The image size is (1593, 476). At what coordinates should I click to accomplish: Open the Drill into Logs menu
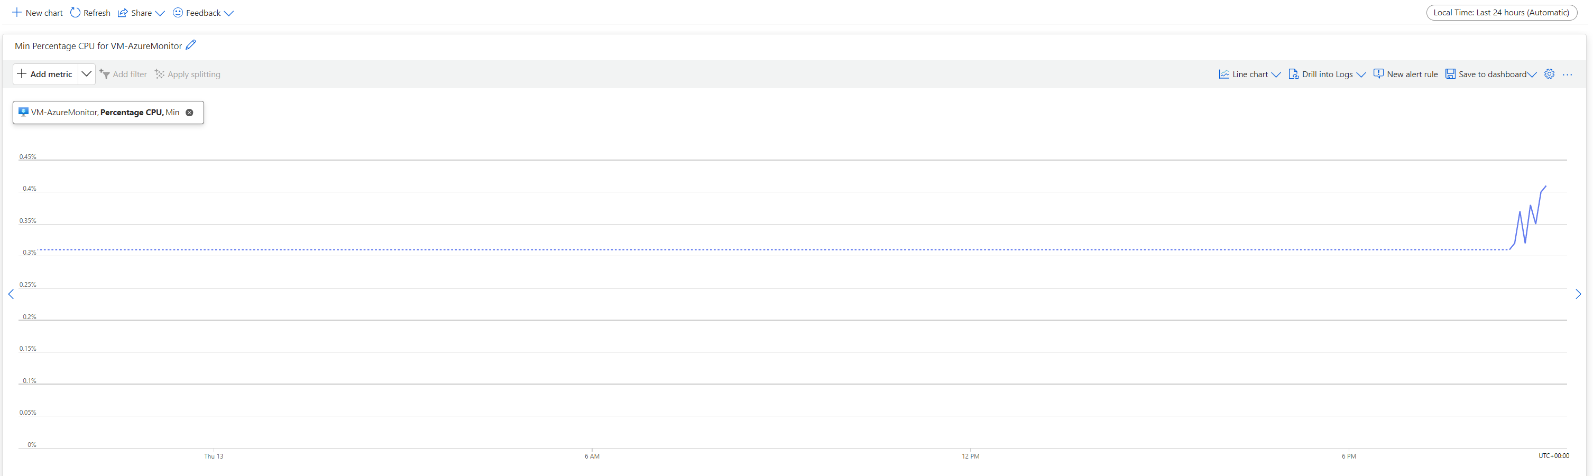pyautogui.click(x=1327, y=74)
